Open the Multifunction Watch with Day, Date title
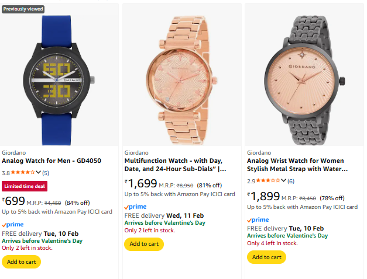 pos(175,165)
